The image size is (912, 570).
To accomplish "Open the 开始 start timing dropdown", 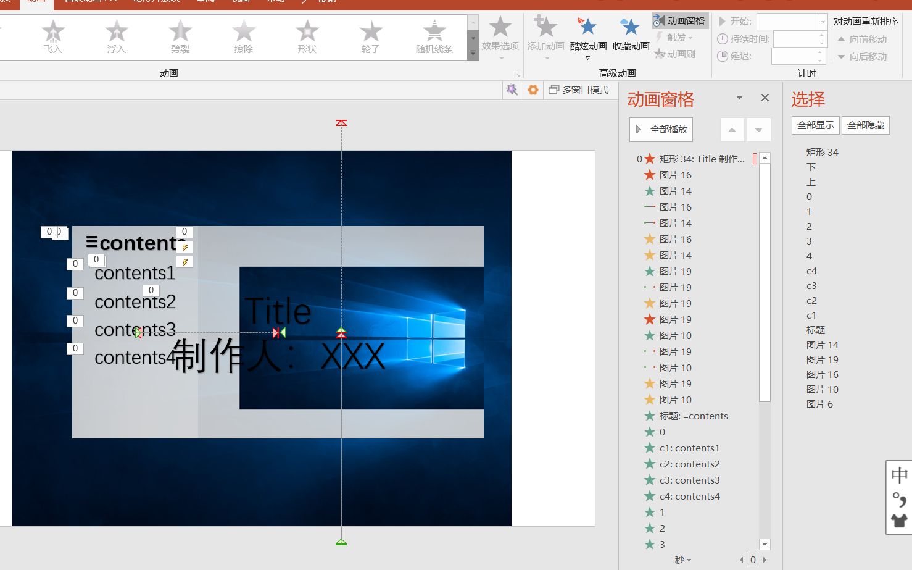I will [823, 20].
